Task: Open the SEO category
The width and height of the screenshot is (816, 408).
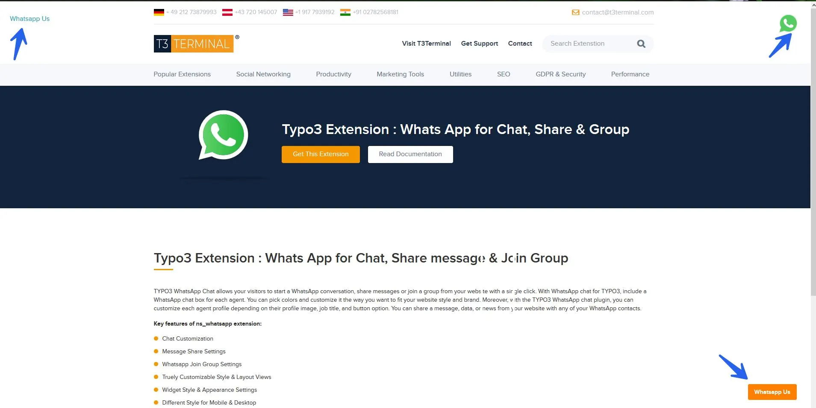Action: (504, 74)
